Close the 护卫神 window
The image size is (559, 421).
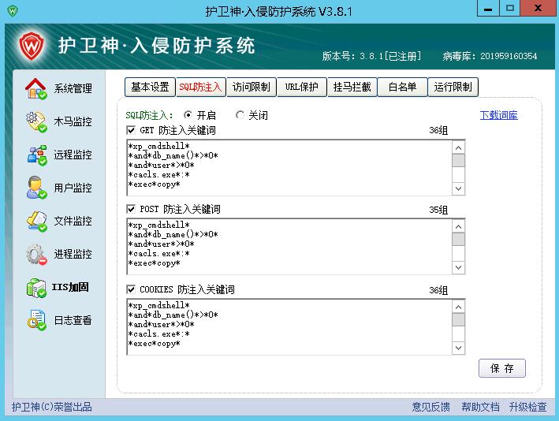point(538,8)
